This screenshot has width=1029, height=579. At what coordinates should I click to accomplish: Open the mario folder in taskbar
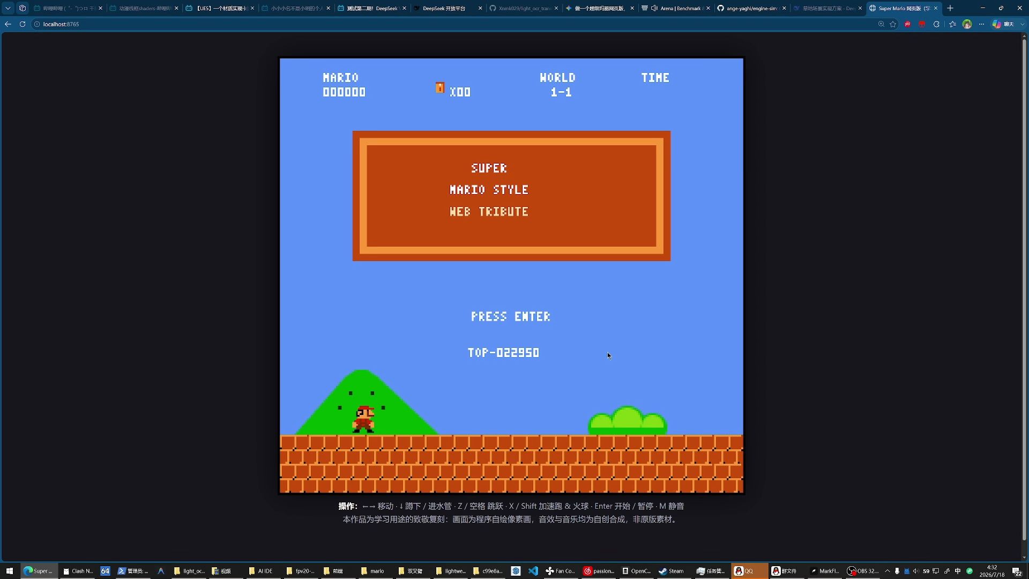tap(372, 571)
